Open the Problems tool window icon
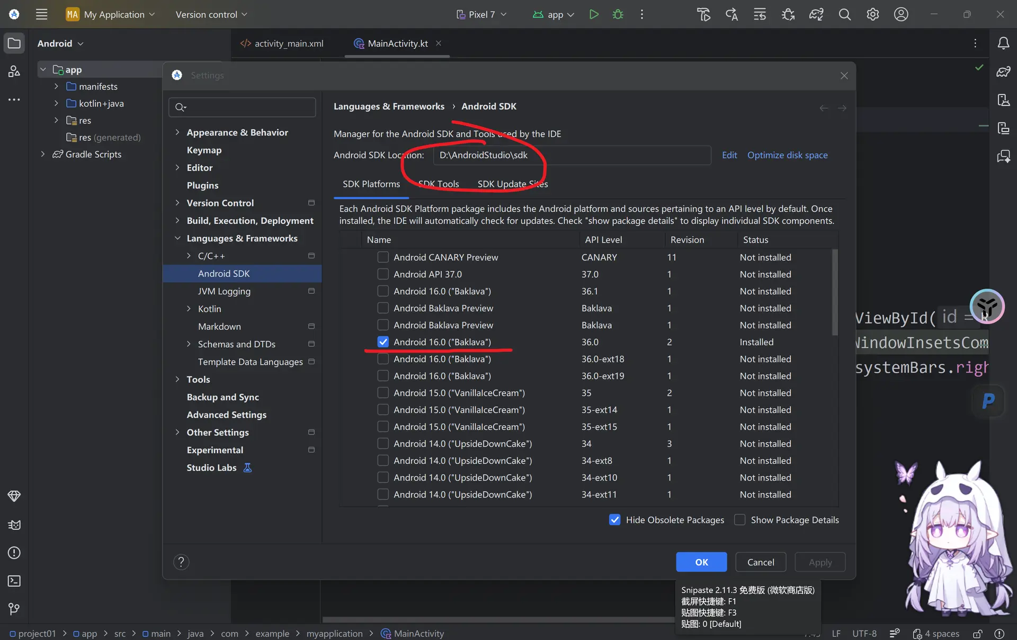Viewport: 1017px width, 640px height. [x=14, y=553]
